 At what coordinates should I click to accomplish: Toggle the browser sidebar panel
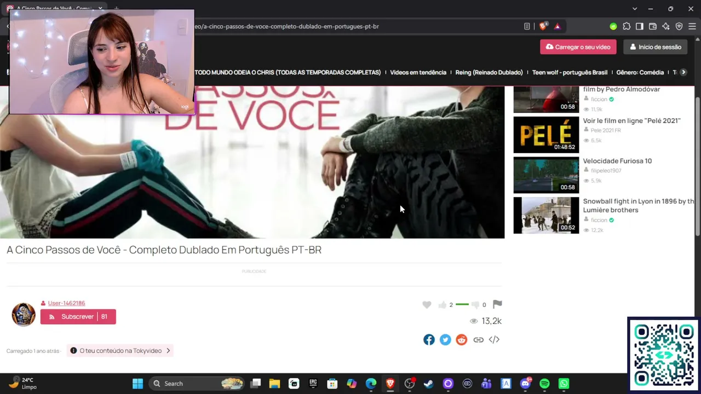click(640, 26)
